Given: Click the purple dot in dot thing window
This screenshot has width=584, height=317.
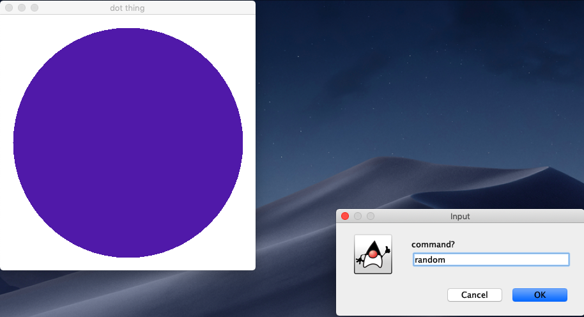Looking at the screenshot, I should pos(128,143).
